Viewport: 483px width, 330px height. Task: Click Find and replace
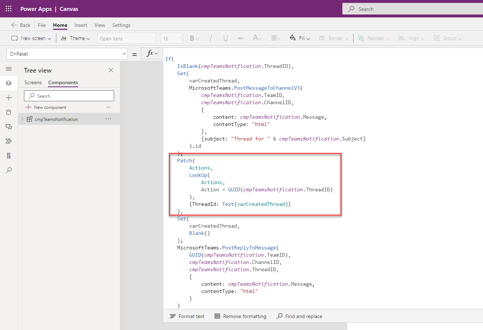[x=299, y=316]
